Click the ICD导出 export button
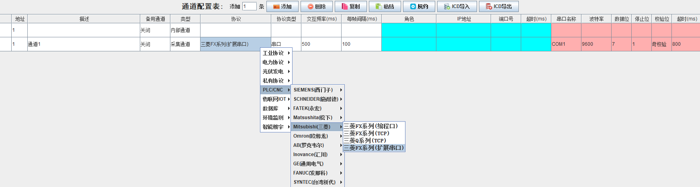 click(498, 6)
